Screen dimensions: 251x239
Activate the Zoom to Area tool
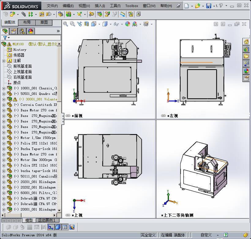(73, 24)
